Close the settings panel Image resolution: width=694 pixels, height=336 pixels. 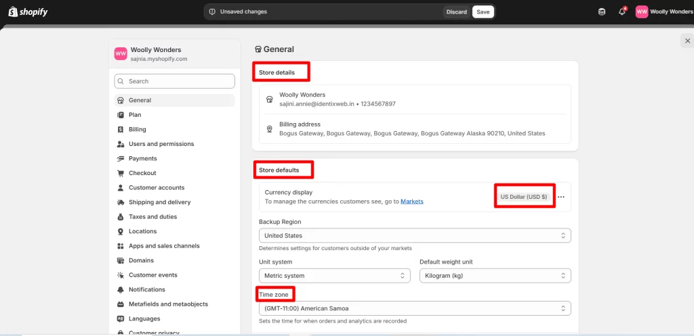(687, 41)
